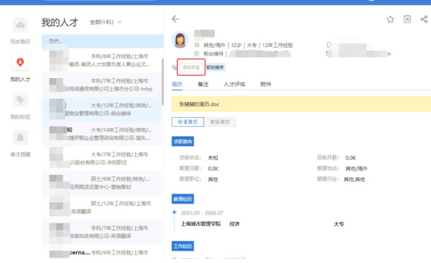
Task: Click the candidate avatar picture
Action: pyautogui.click(x=180, y=40)
